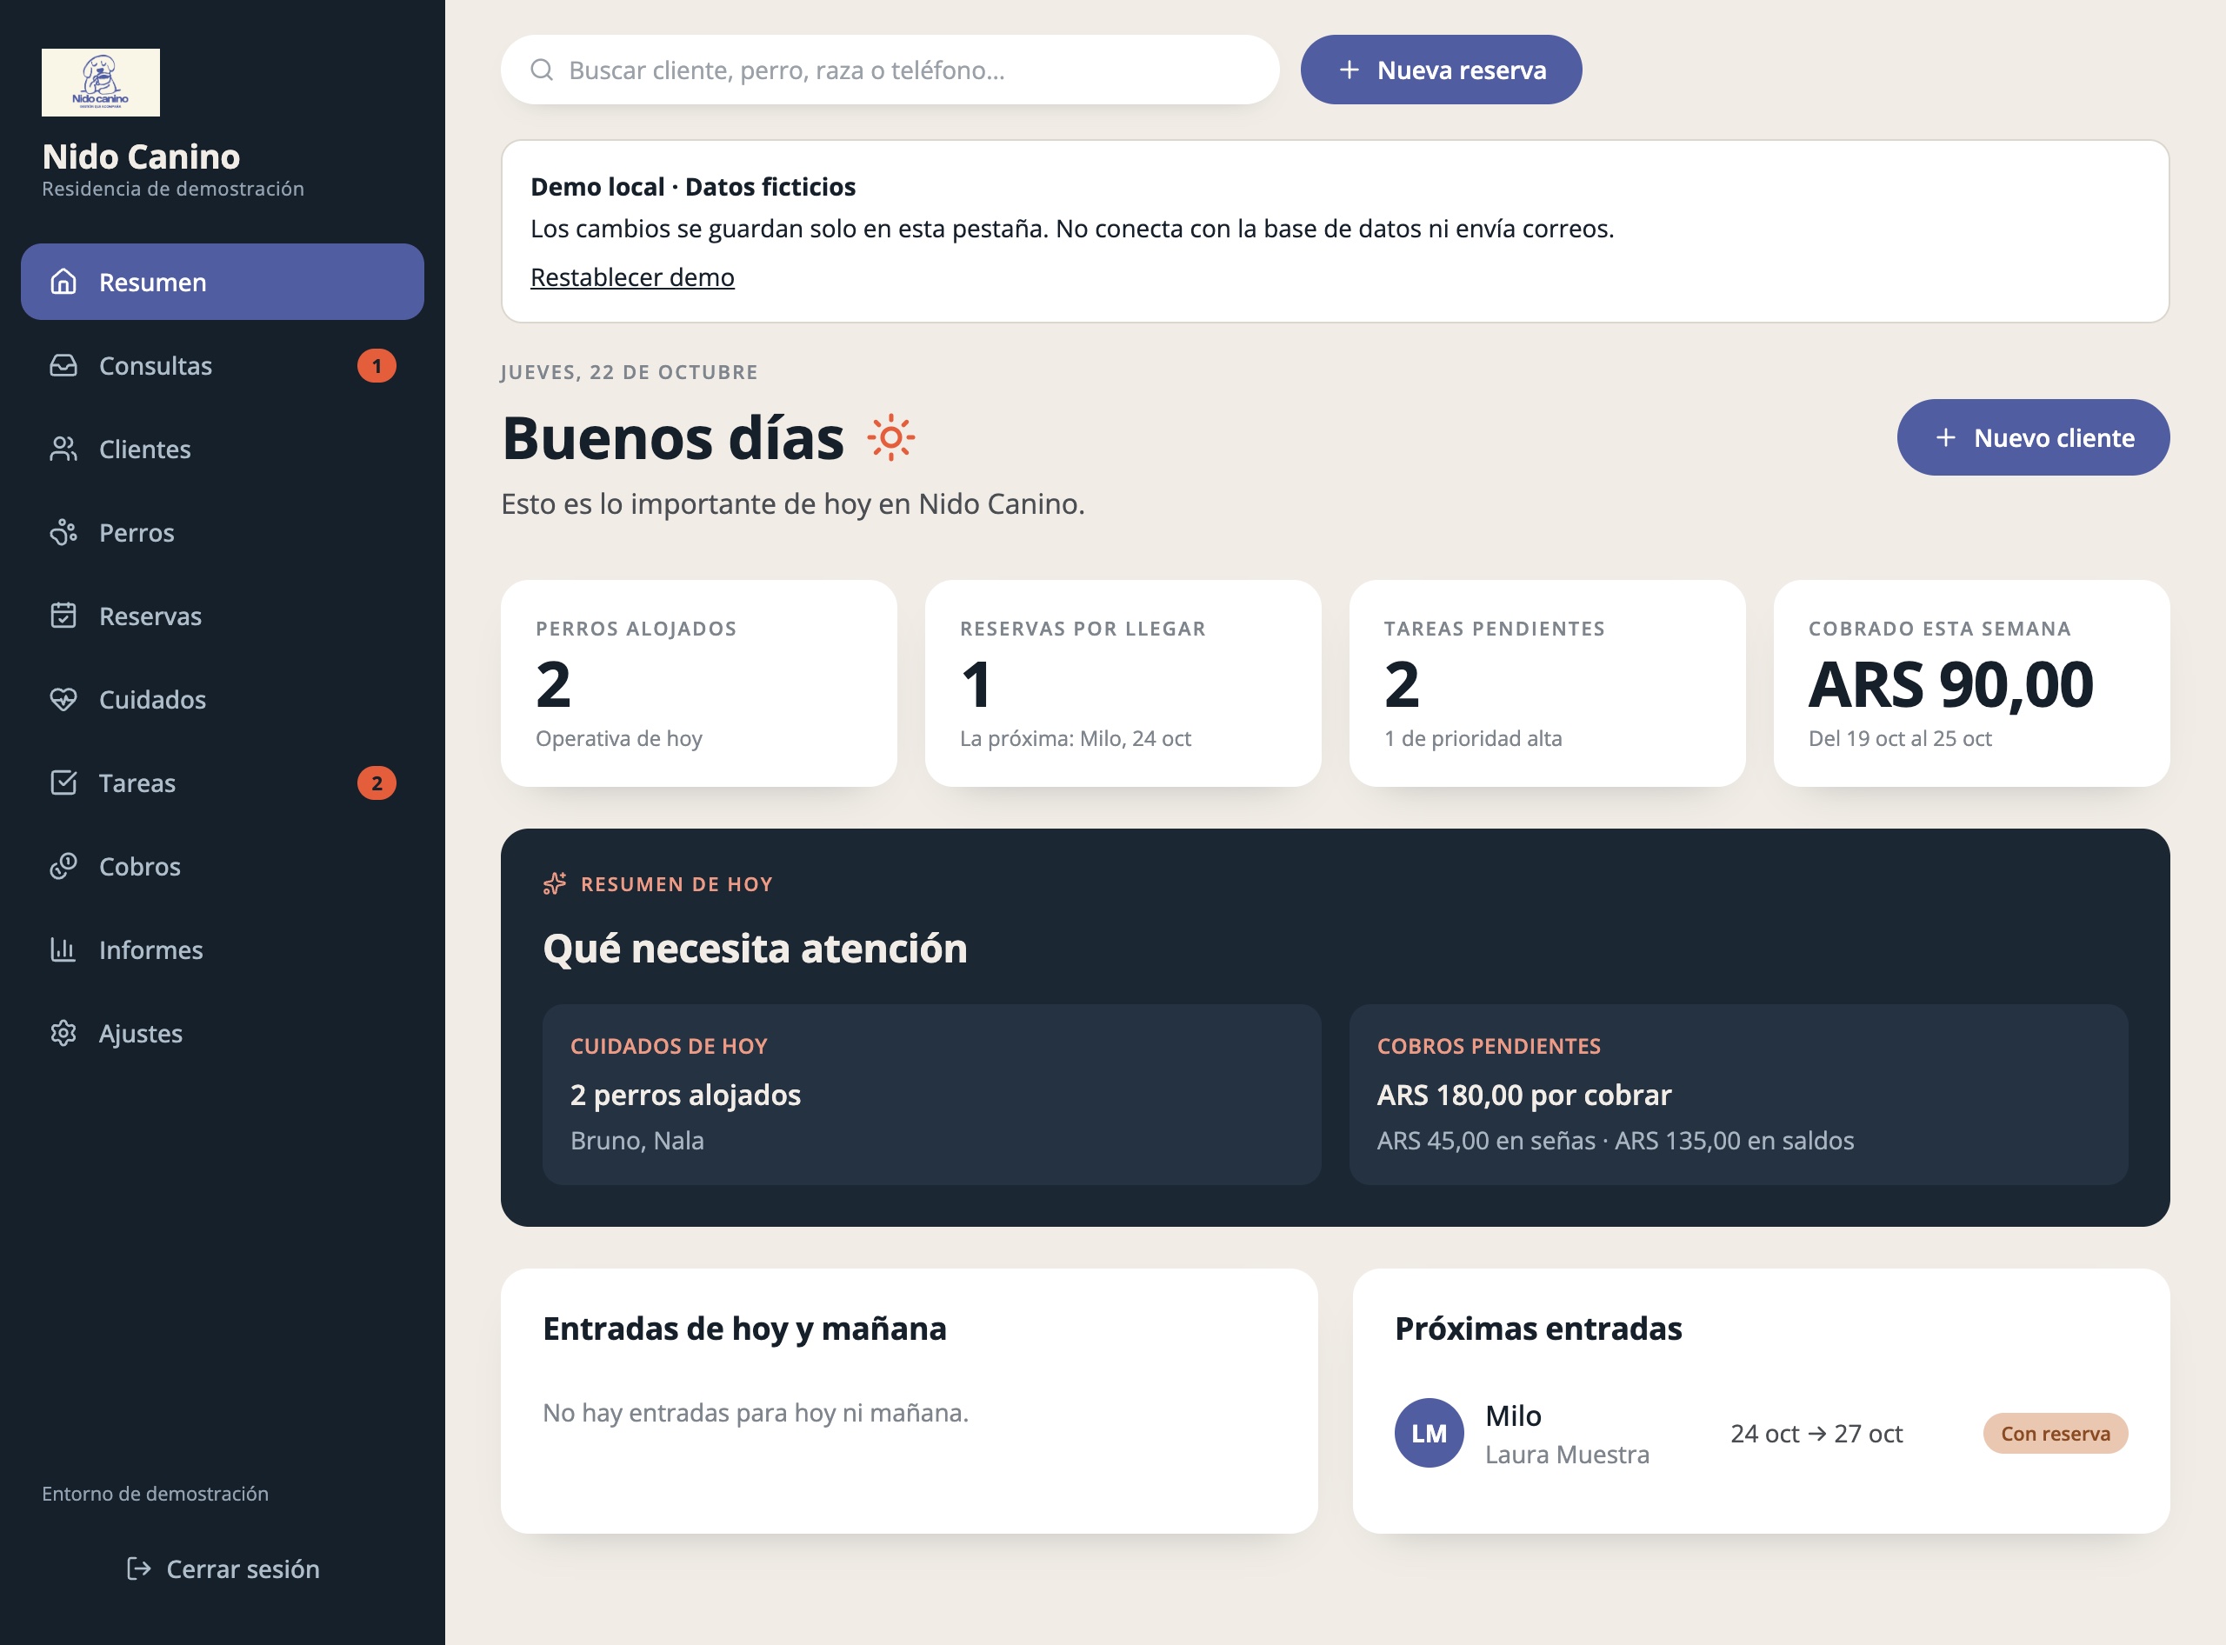Select Informes in the sidebar
2226x1645 pixels.
point(222,949)
